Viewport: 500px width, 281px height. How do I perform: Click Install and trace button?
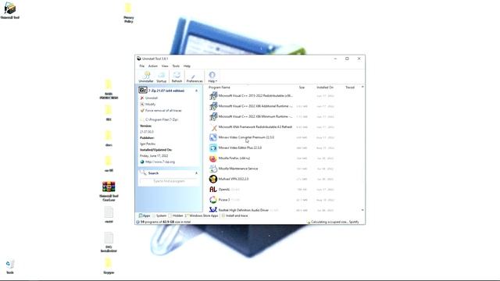click(x=234, y=215)
